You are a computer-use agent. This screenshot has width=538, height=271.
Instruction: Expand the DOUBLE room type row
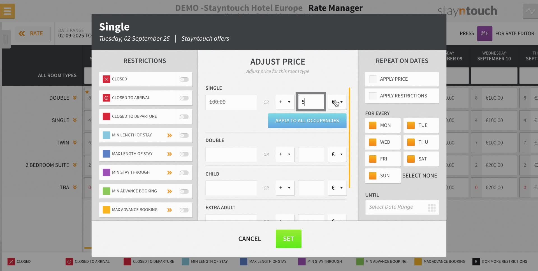75,98
